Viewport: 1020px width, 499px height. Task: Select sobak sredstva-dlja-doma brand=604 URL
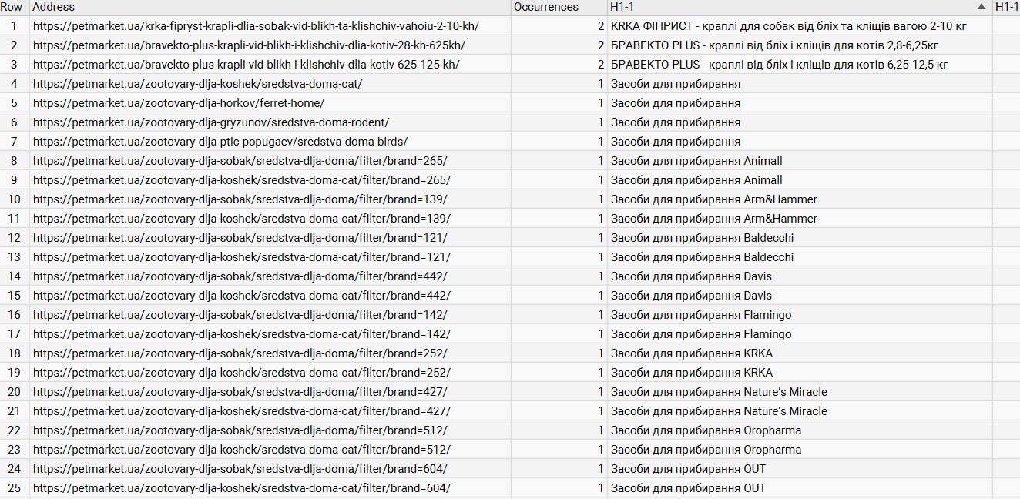[x=270, y=468]
